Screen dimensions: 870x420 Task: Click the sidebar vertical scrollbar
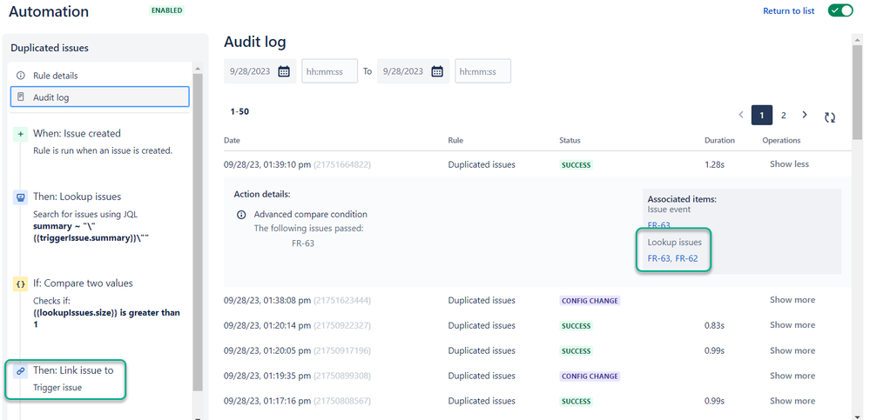point(198,233)
